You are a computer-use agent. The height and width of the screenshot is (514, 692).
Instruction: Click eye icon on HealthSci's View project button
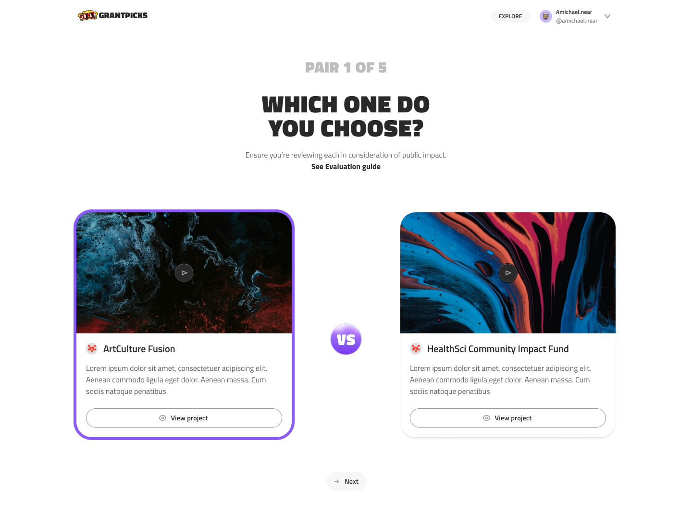tap(486, 418)
